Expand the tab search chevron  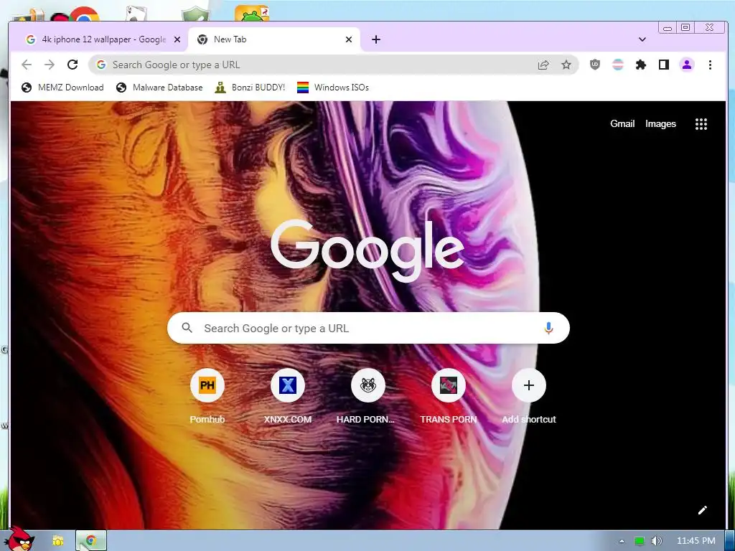(x=642, y=39)
